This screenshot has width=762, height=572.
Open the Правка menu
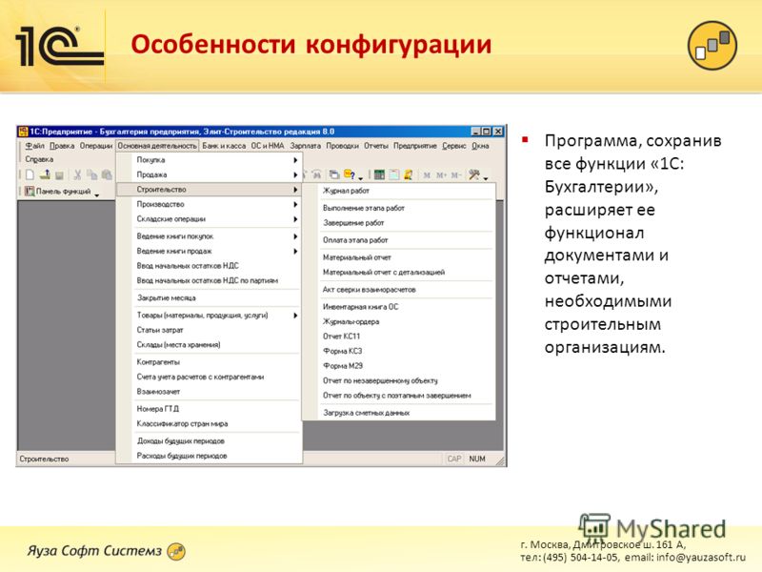(62, 146)
